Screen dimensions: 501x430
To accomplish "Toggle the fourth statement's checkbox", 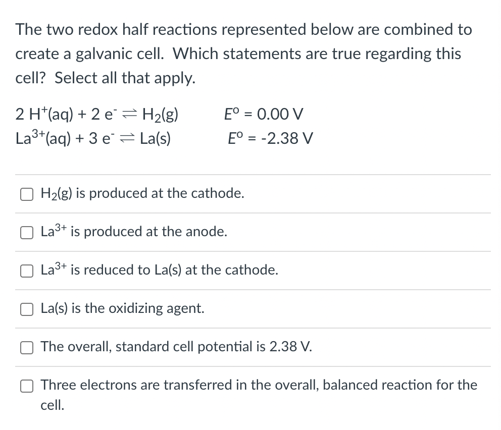I will click(x=27, y=309).
